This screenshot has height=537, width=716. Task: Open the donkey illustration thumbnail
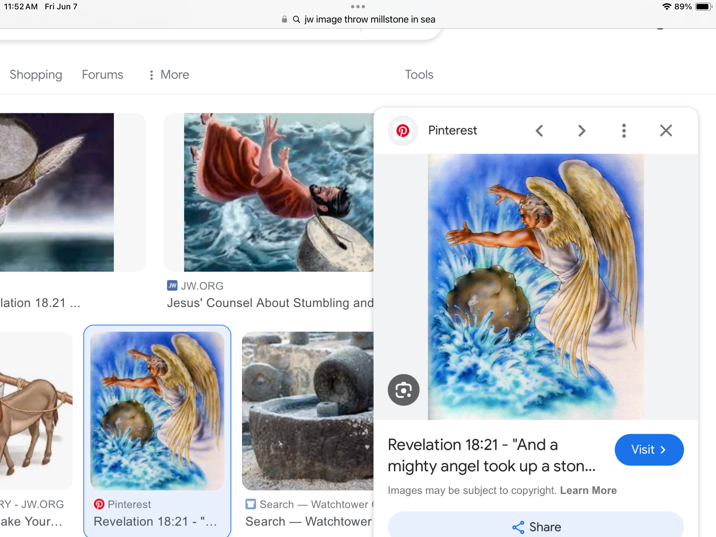point(36,411)
